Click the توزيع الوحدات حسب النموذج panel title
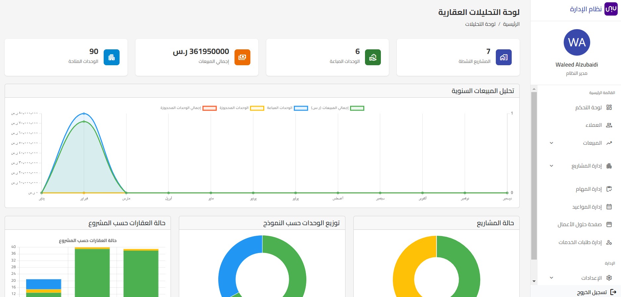The height and width of the screenshot is (297, 621). [x=301, y=223]
